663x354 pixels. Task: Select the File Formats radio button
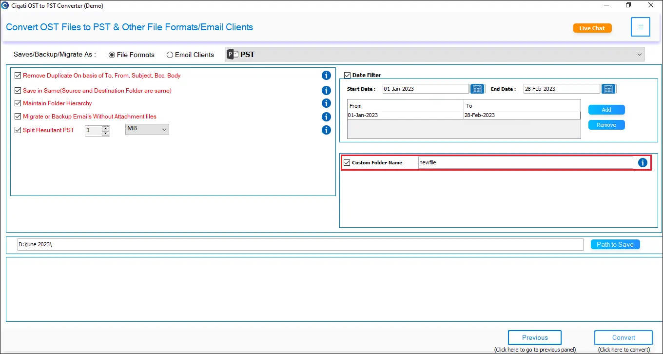(x=112, y=55)
